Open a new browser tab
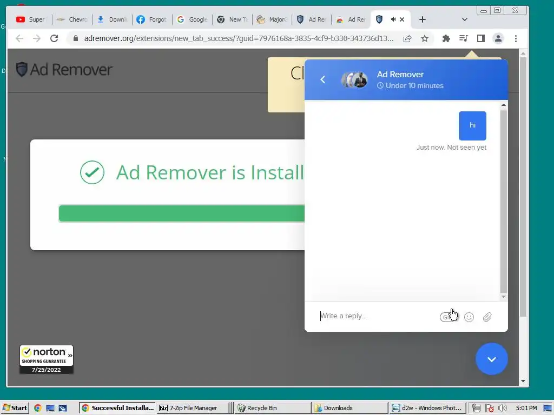This screenshot has height=415, width=554. point(422,19)
